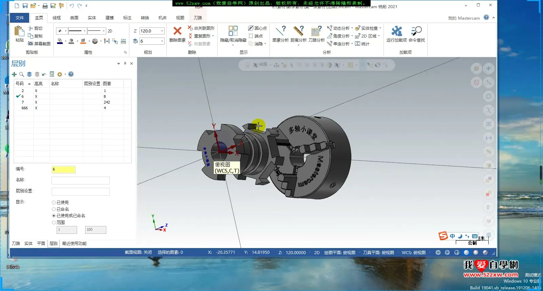Screen dimensions: 543x291
Task: Open the level number 6 dropdown in ribbon
Action: pos(162,41)
